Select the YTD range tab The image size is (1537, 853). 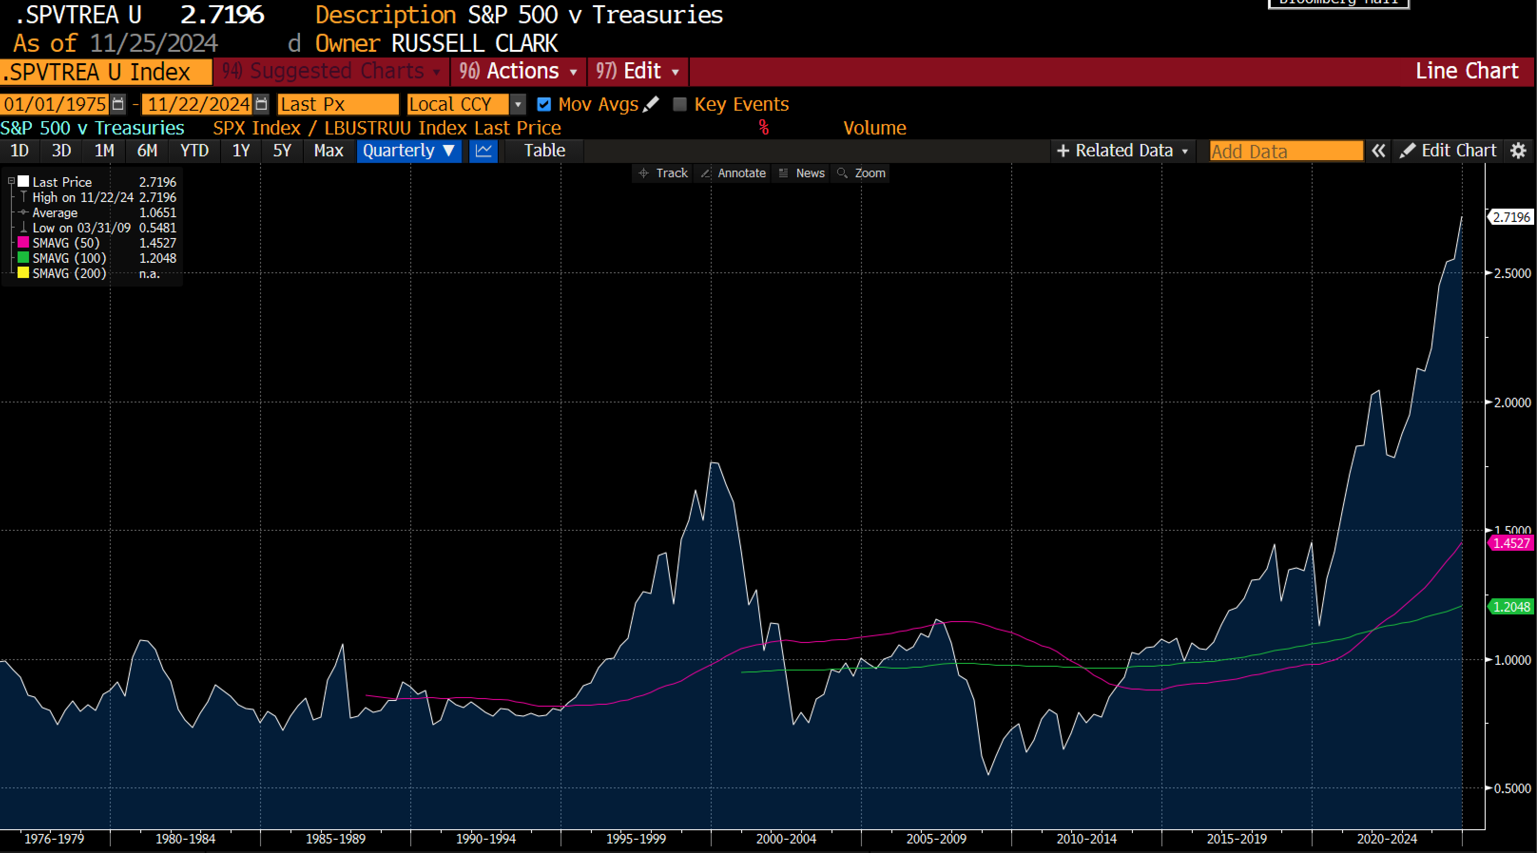point(194,151)
